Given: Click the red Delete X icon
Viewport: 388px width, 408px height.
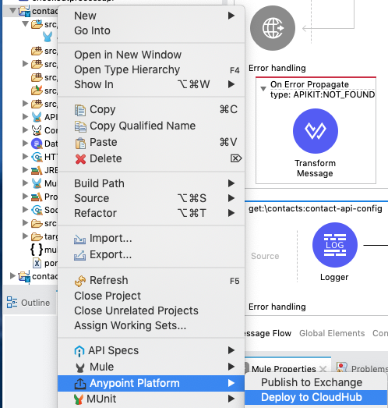Looking at the screenshot, I should point(80,159).
